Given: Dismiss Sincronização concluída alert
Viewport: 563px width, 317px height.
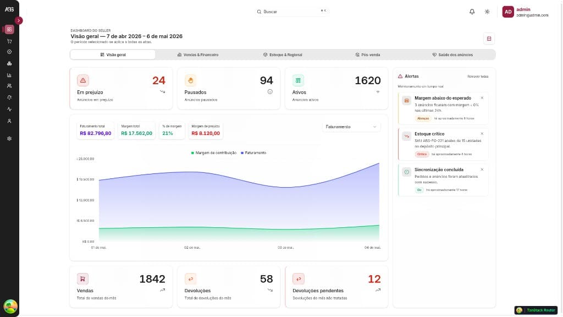Looking at the screenshot, I should coord(482,170).
